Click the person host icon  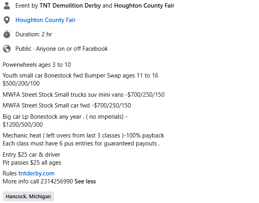7,6
